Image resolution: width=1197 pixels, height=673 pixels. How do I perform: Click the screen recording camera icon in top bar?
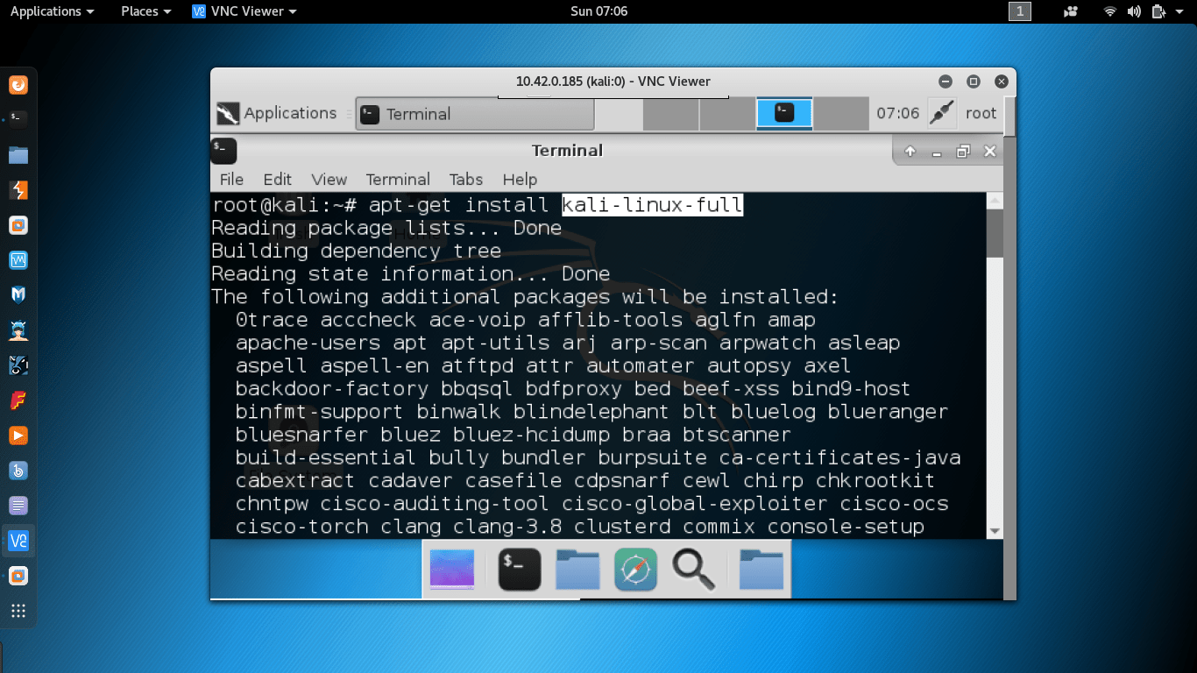coord(1071,11)
